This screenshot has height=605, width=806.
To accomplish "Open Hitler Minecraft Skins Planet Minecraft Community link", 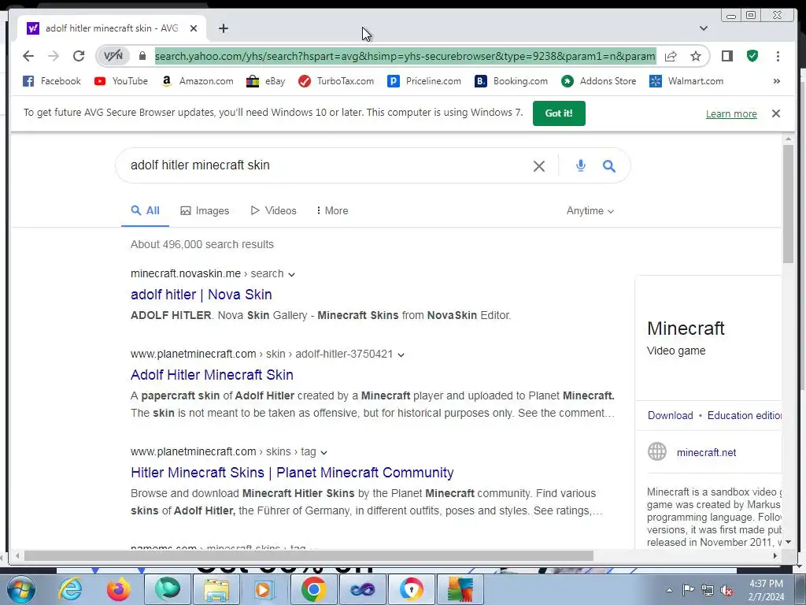I will (292, 473).
